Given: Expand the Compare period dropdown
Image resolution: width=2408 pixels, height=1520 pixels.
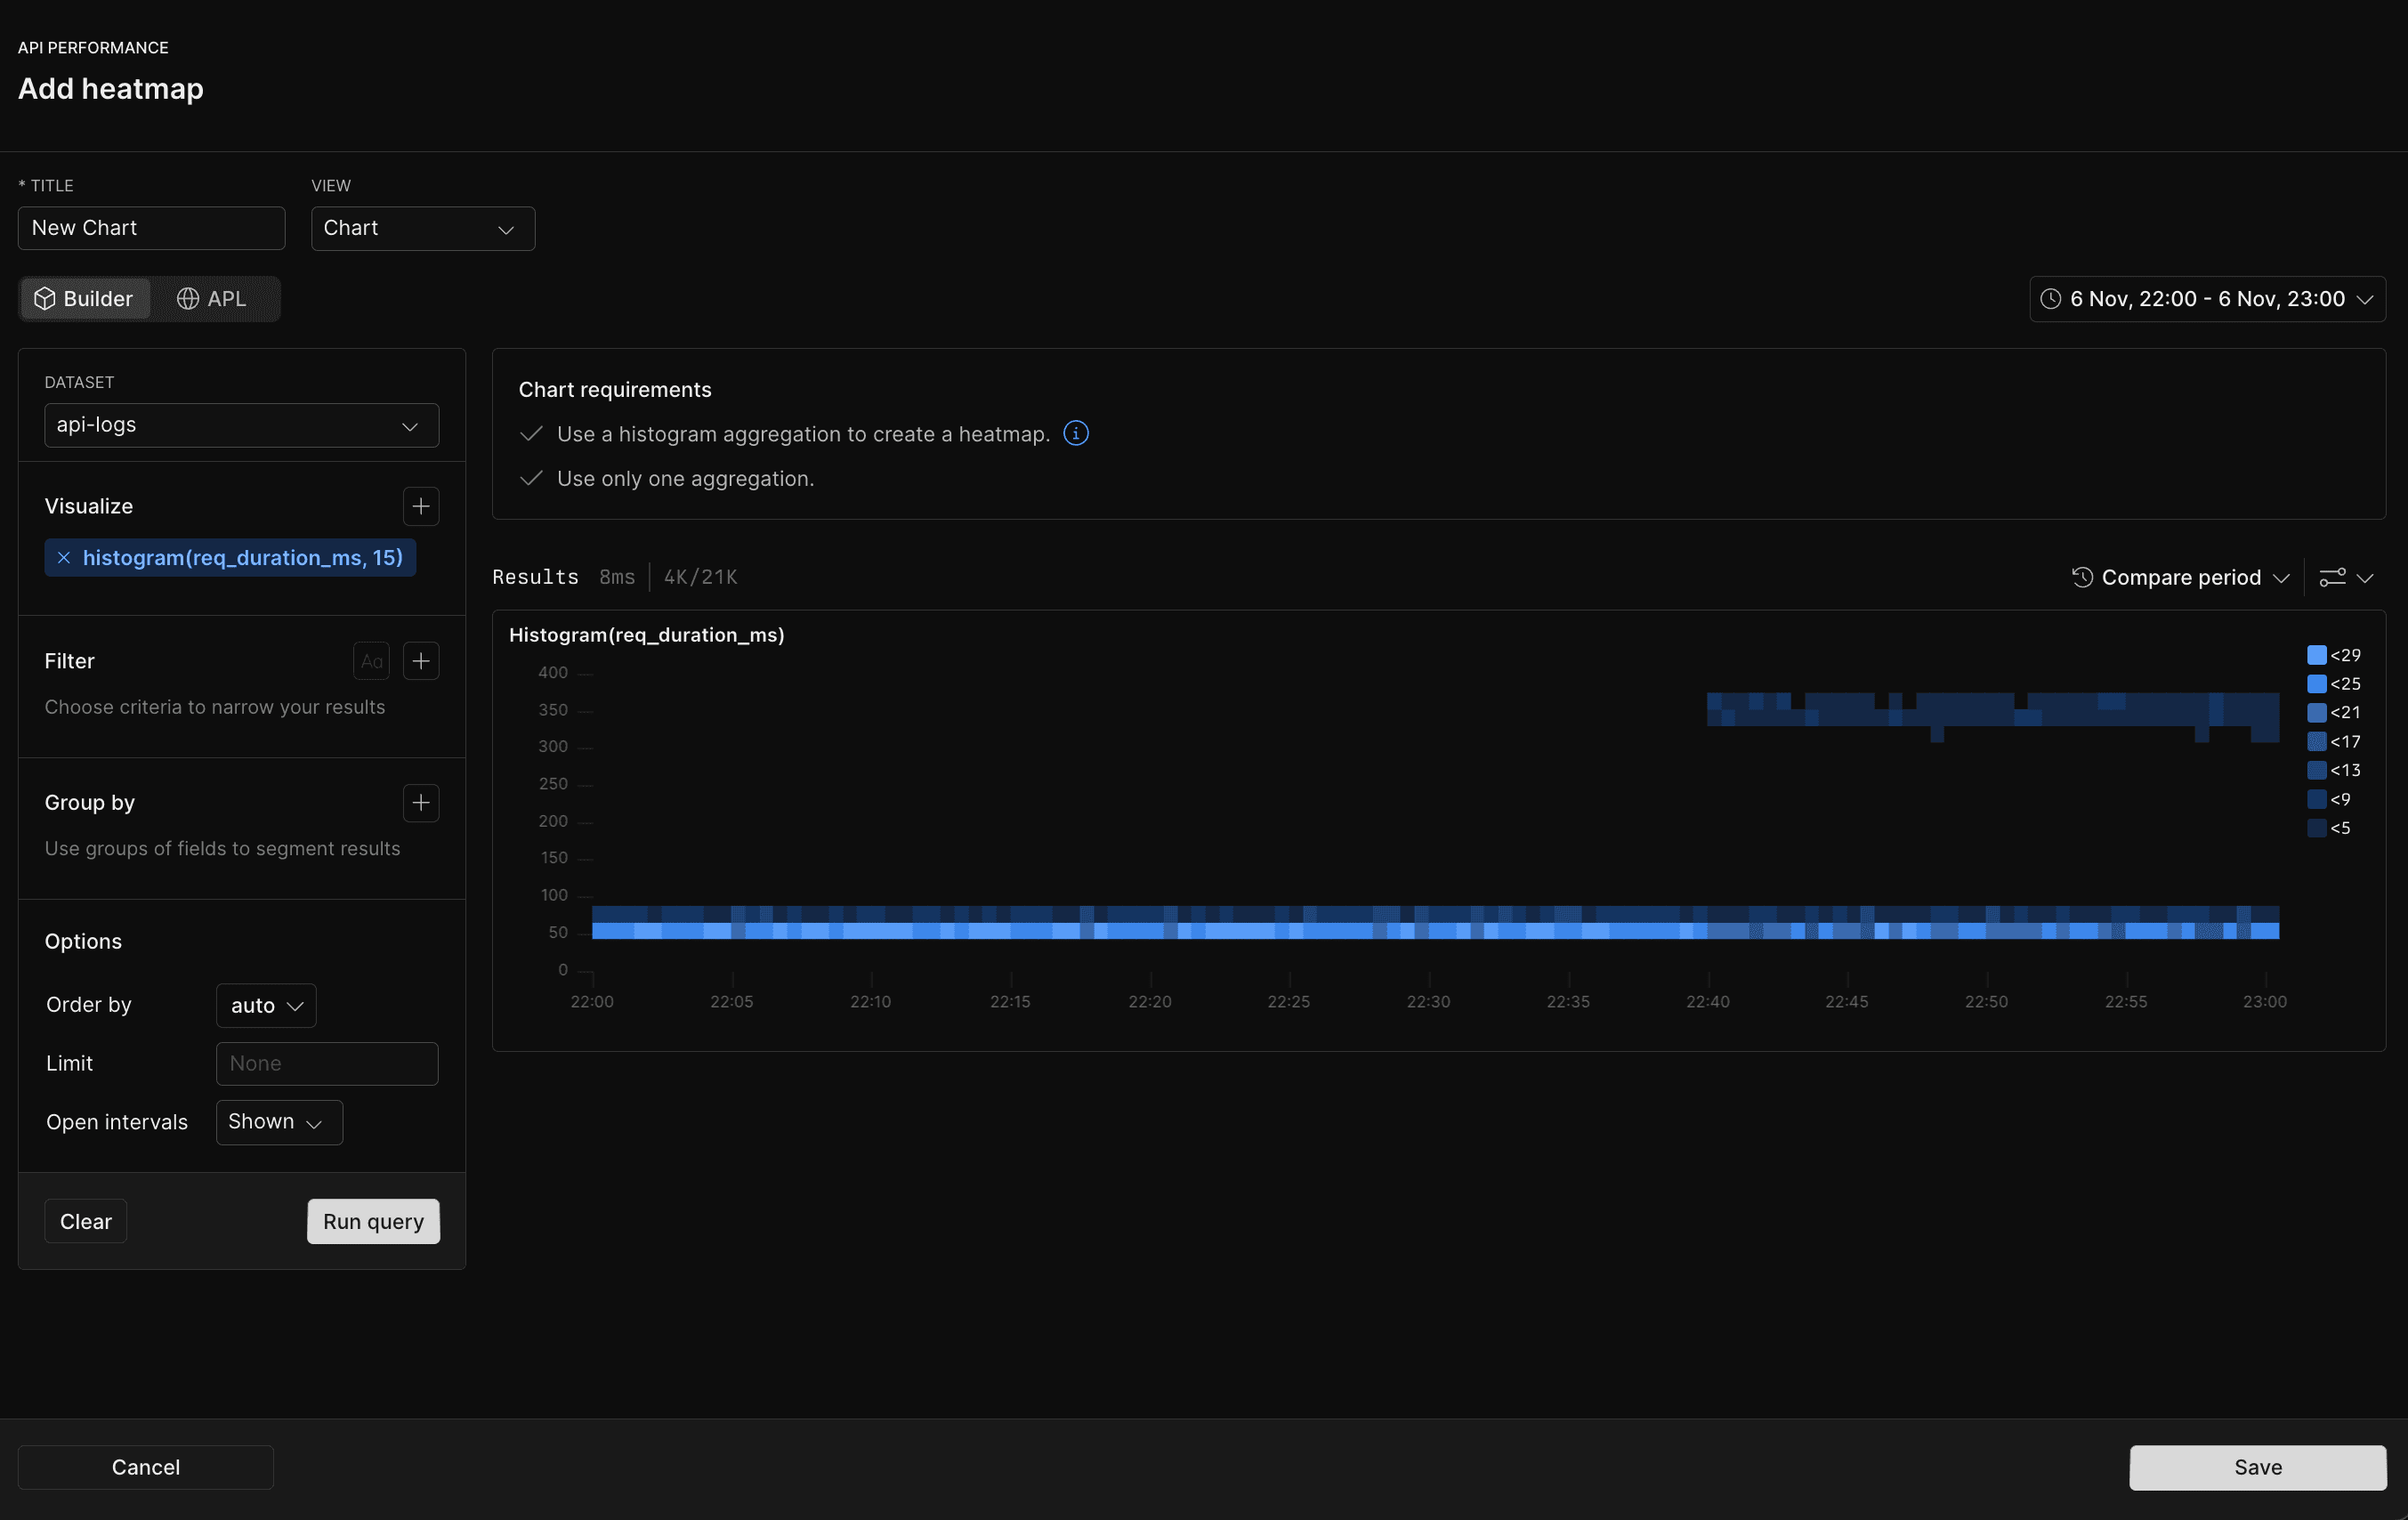Looking at the screenshot, I should click(x=2181, y=577).
